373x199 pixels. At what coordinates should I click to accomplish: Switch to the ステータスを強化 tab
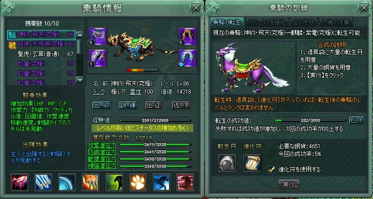tap(266, 22)
